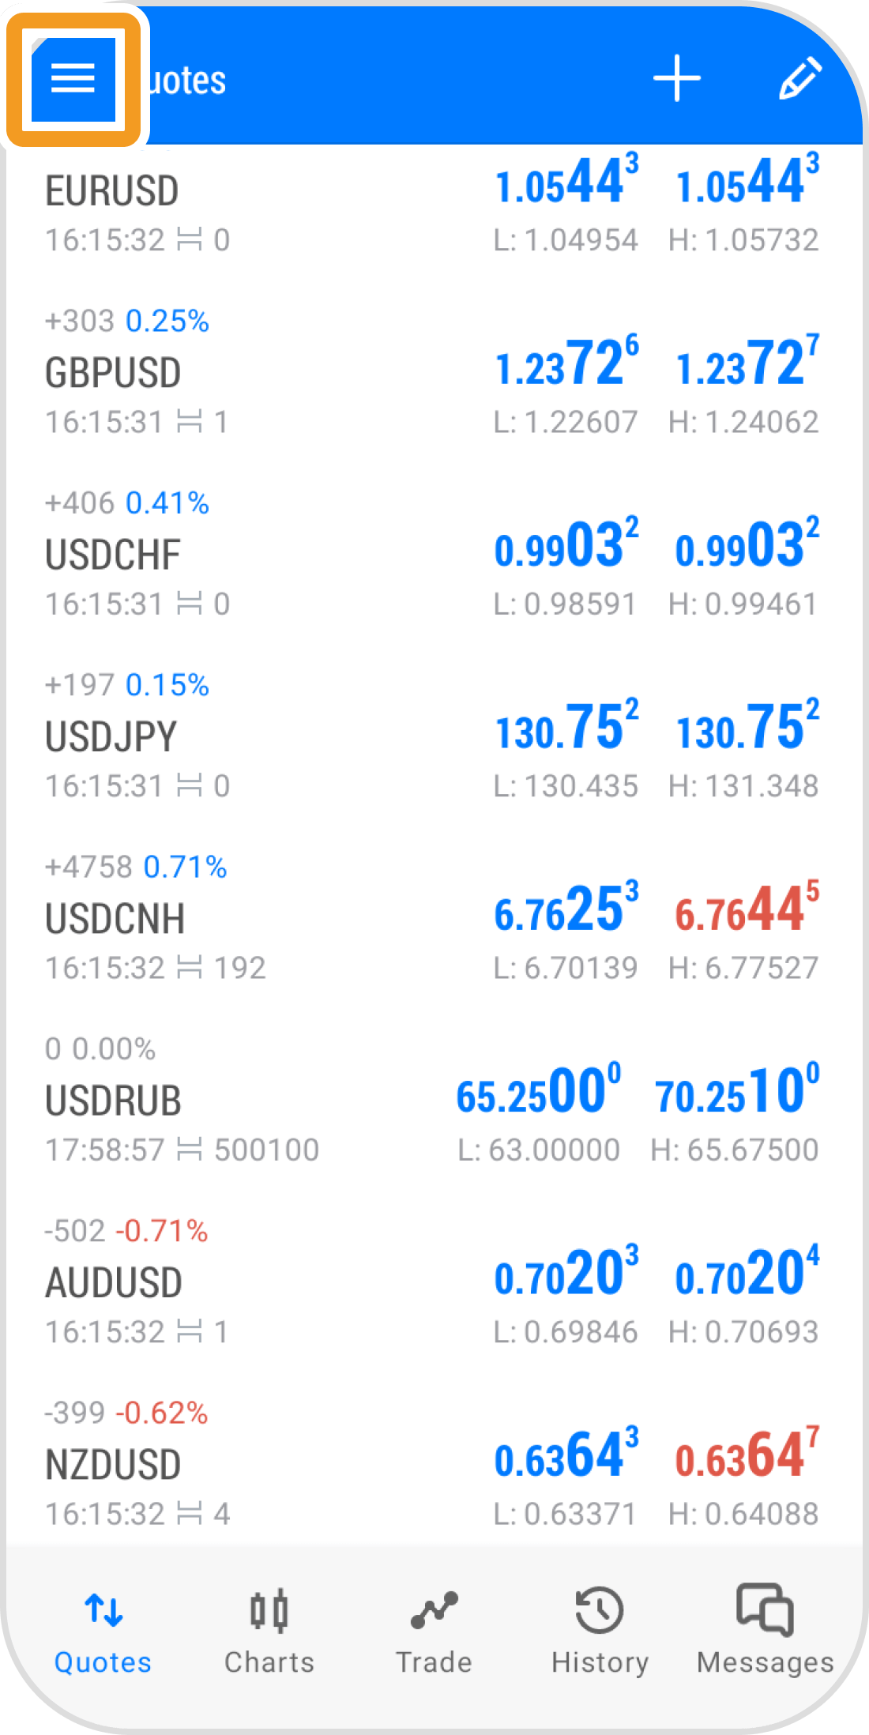The height and width of the screenshot is (1735, 869).
Task: Tap the plus icon to add symbol
Action: pyautogui.click(x=676, y=78)
